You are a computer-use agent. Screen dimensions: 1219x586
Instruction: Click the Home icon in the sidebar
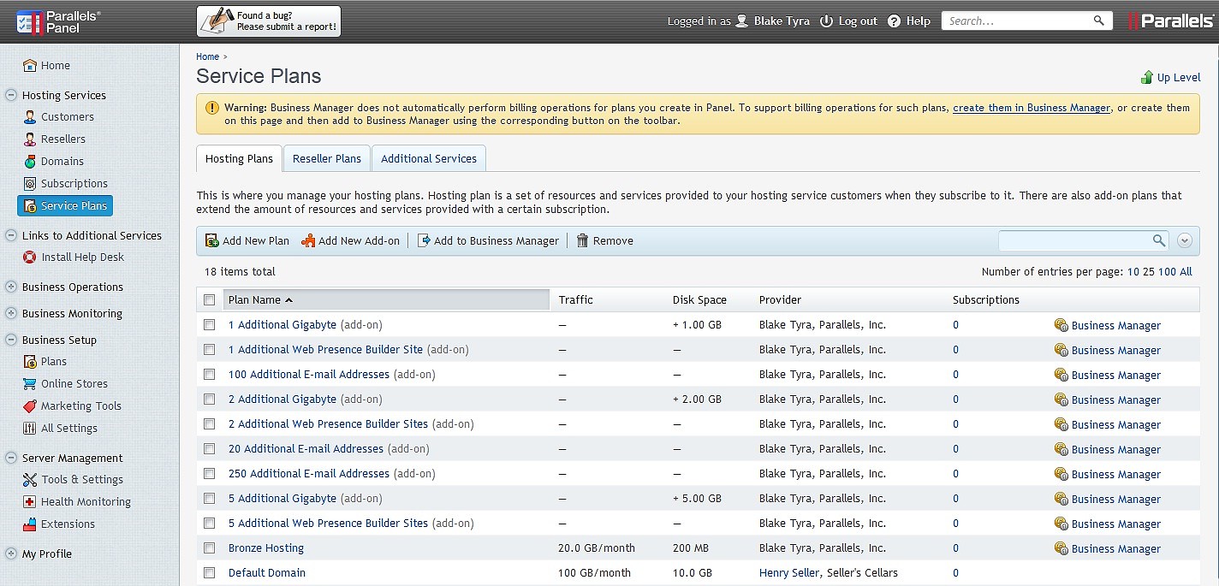[30, 65]
